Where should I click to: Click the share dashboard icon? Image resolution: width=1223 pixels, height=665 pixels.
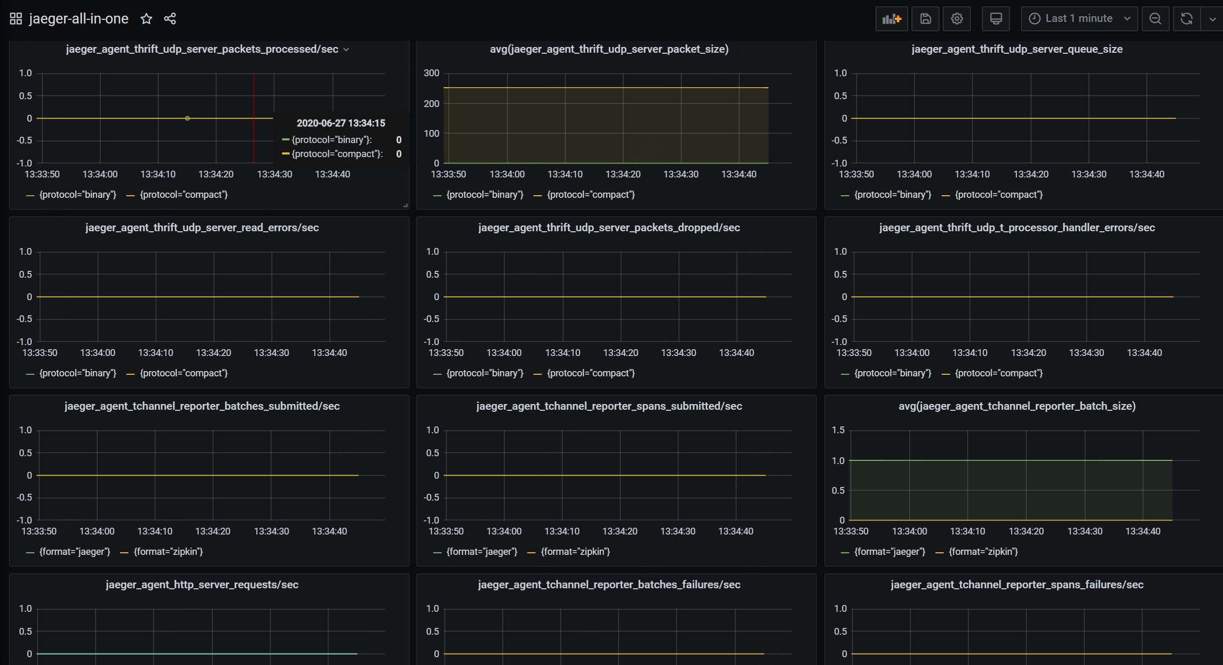170,19
